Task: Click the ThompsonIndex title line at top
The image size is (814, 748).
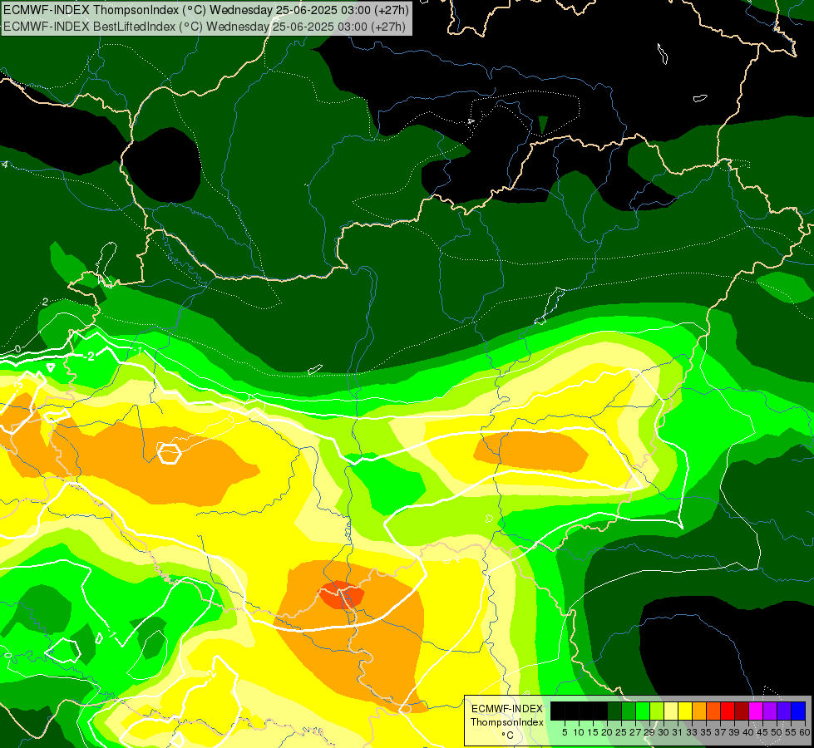Action: tap(206, 10)
